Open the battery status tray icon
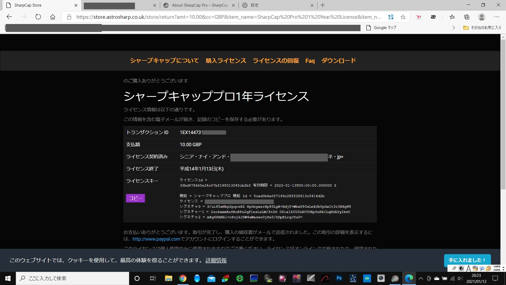Image resolution: width=506 pixels, height=285 pixels. click(445, 278)
